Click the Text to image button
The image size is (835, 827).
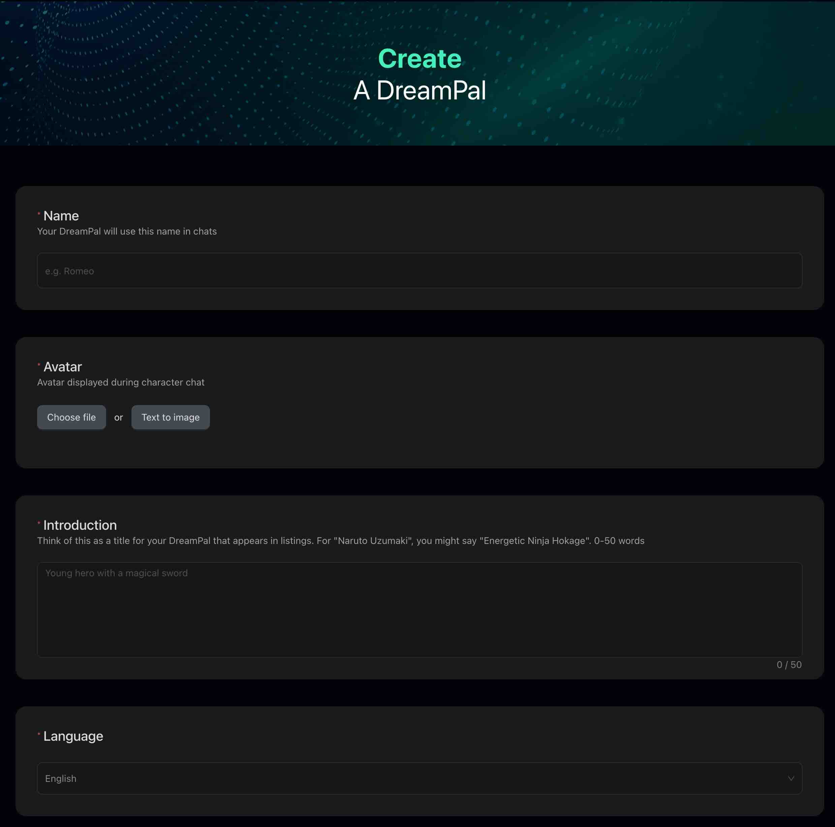coord(170,417)
